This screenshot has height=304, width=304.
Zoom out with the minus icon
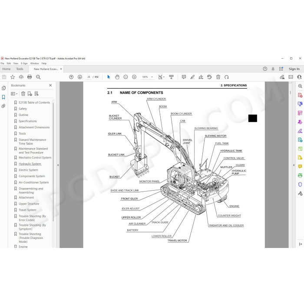pos(126,77)
